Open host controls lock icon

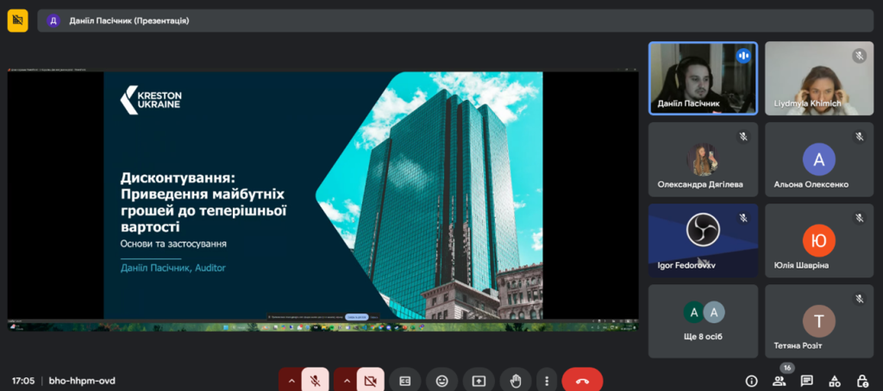[x=861, y=381]
